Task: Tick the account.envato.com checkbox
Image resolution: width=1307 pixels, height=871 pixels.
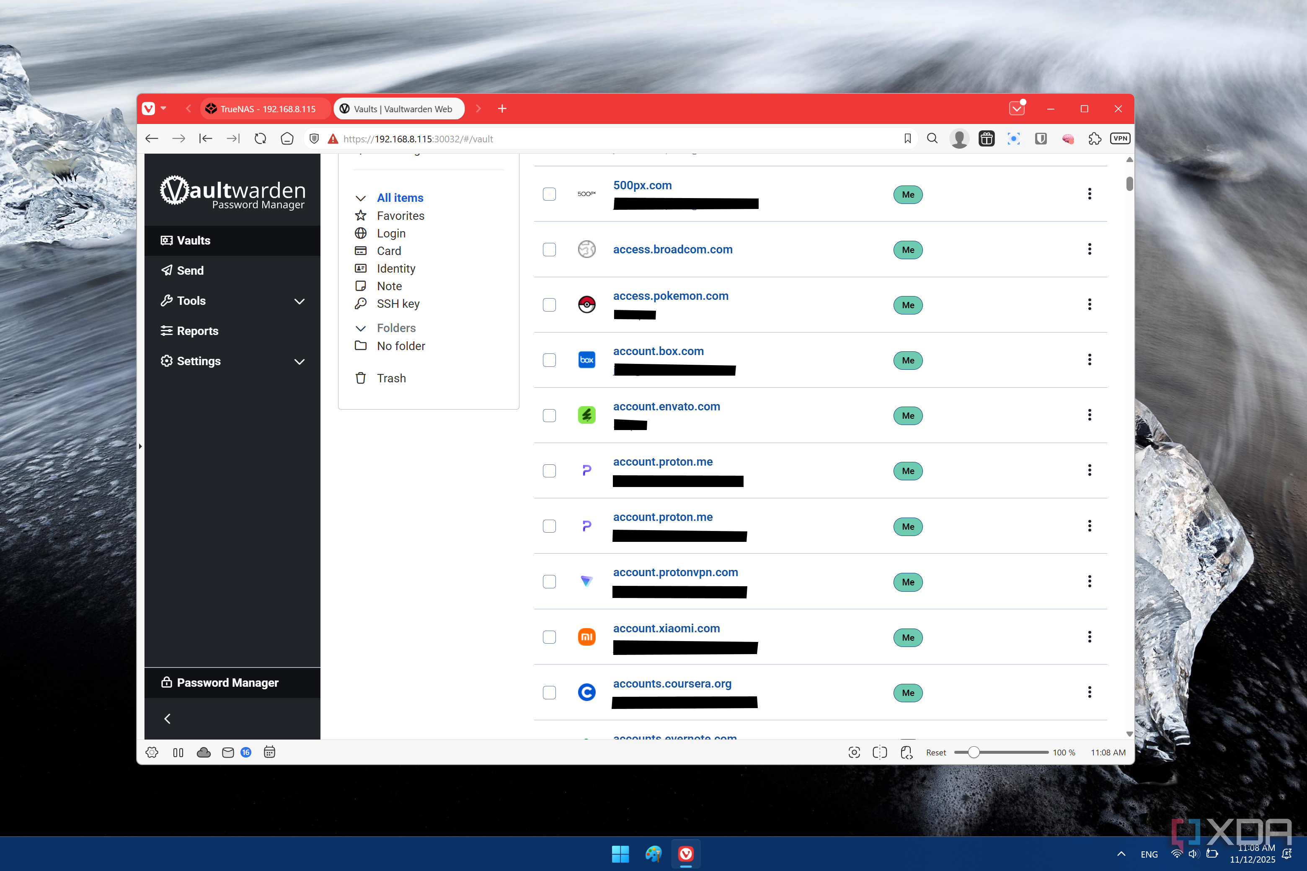Action: [549, 415]
